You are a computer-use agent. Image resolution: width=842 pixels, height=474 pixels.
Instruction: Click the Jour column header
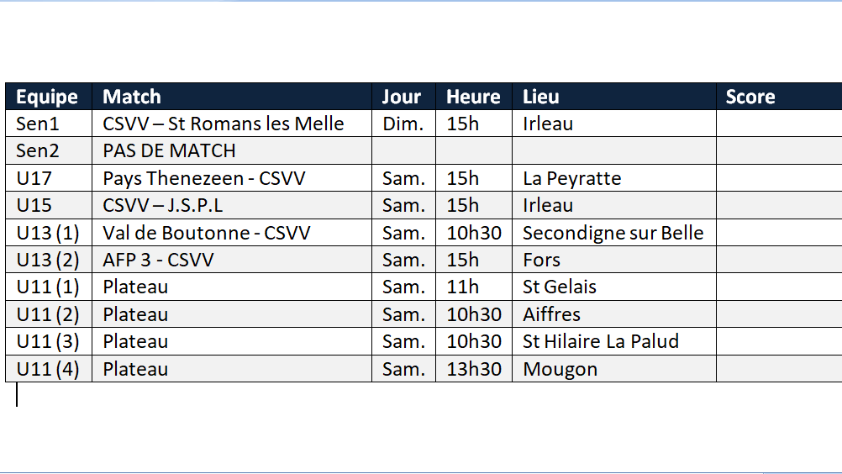coord(402,97)
